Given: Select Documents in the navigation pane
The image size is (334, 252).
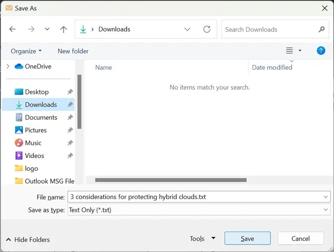Looking at the screenshot, I should pyautogui.click(x=41, y=118).
